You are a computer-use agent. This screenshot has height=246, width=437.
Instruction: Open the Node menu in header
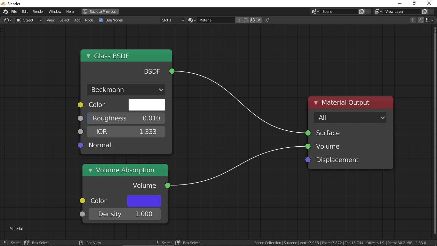pyautogui.click(x=89, y=20)
